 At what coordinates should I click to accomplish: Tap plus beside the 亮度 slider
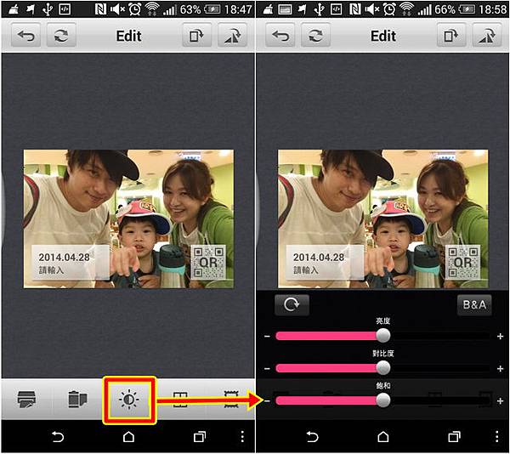[x=501, y=337]
